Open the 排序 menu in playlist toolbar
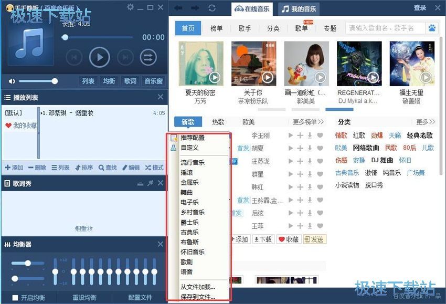This screenshot has width=446, height=304. click(84, 167)
